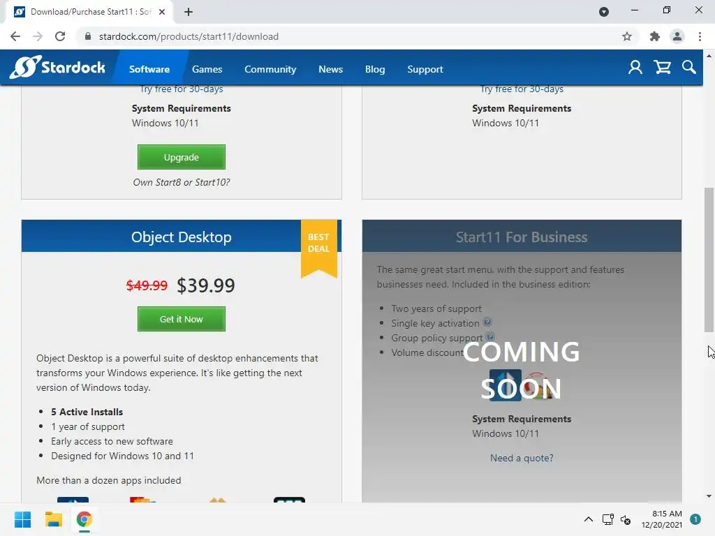Reload the page
The height and width of the screenshot is (536, 715).
pyautogui.click(x=60, y=36)
